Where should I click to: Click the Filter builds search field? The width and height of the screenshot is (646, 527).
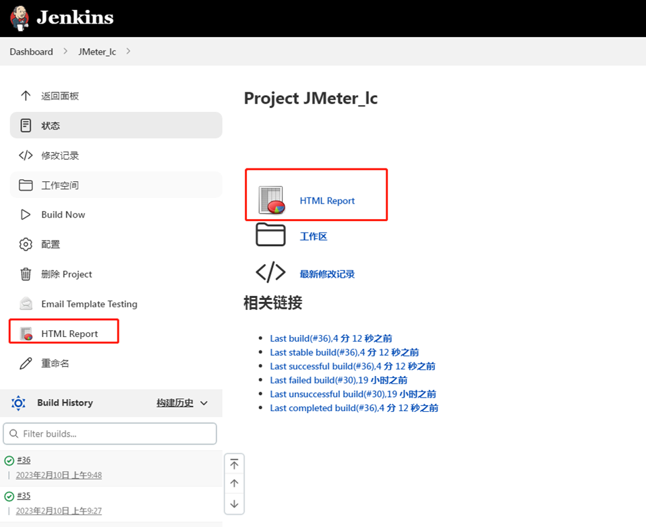pos(110,433)
